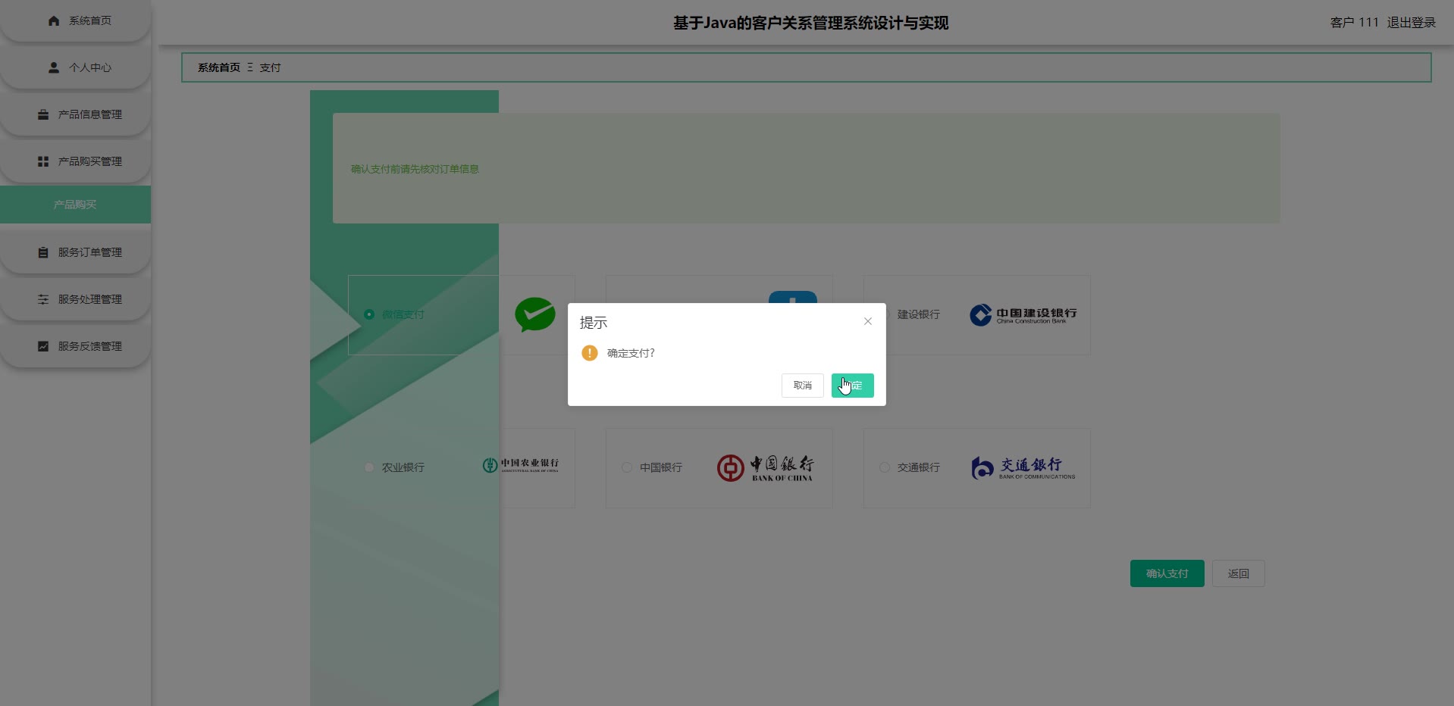Click the China Construction Bank logo
Viewport: 1454px width, 706px height.
tap(1023, 314)
